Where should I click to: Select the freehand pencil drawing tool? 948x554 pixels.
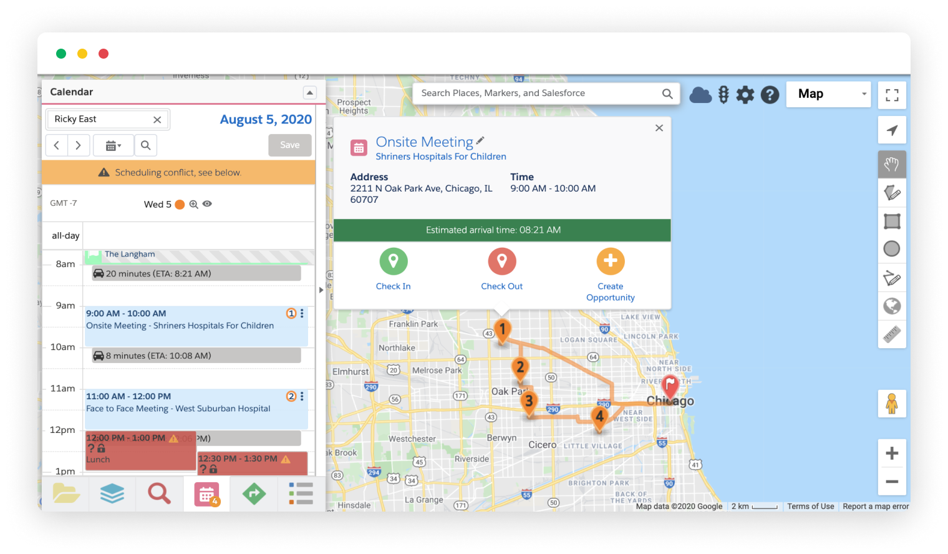(x=892, y=278)
